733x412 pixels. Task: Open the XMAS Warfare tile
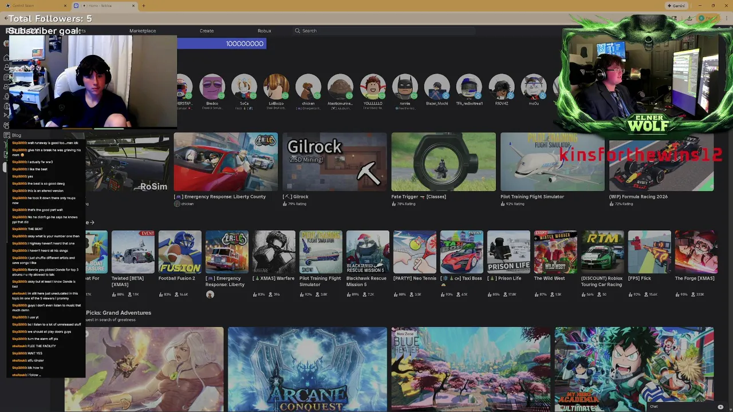(274, 252)
